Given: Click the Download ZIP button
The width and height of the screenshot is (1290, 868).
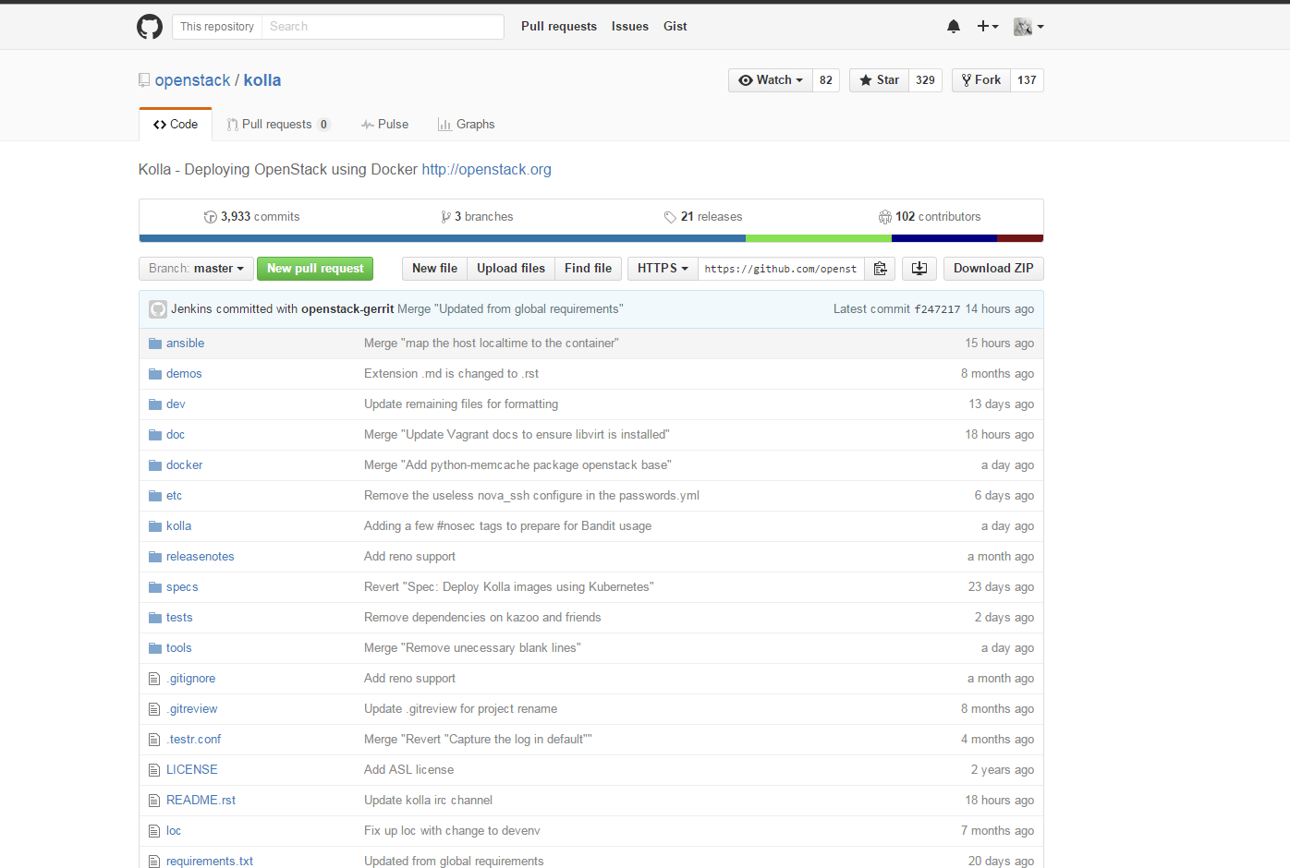Looking at the screenshot, I should click(993, 269).
